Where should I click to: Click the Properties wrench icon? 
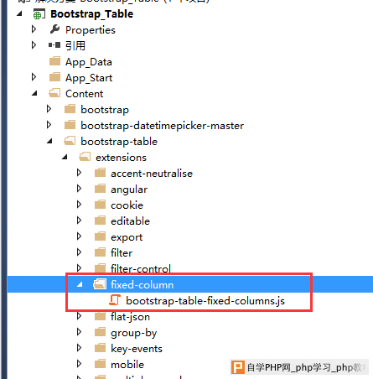[x=54, y=29]
